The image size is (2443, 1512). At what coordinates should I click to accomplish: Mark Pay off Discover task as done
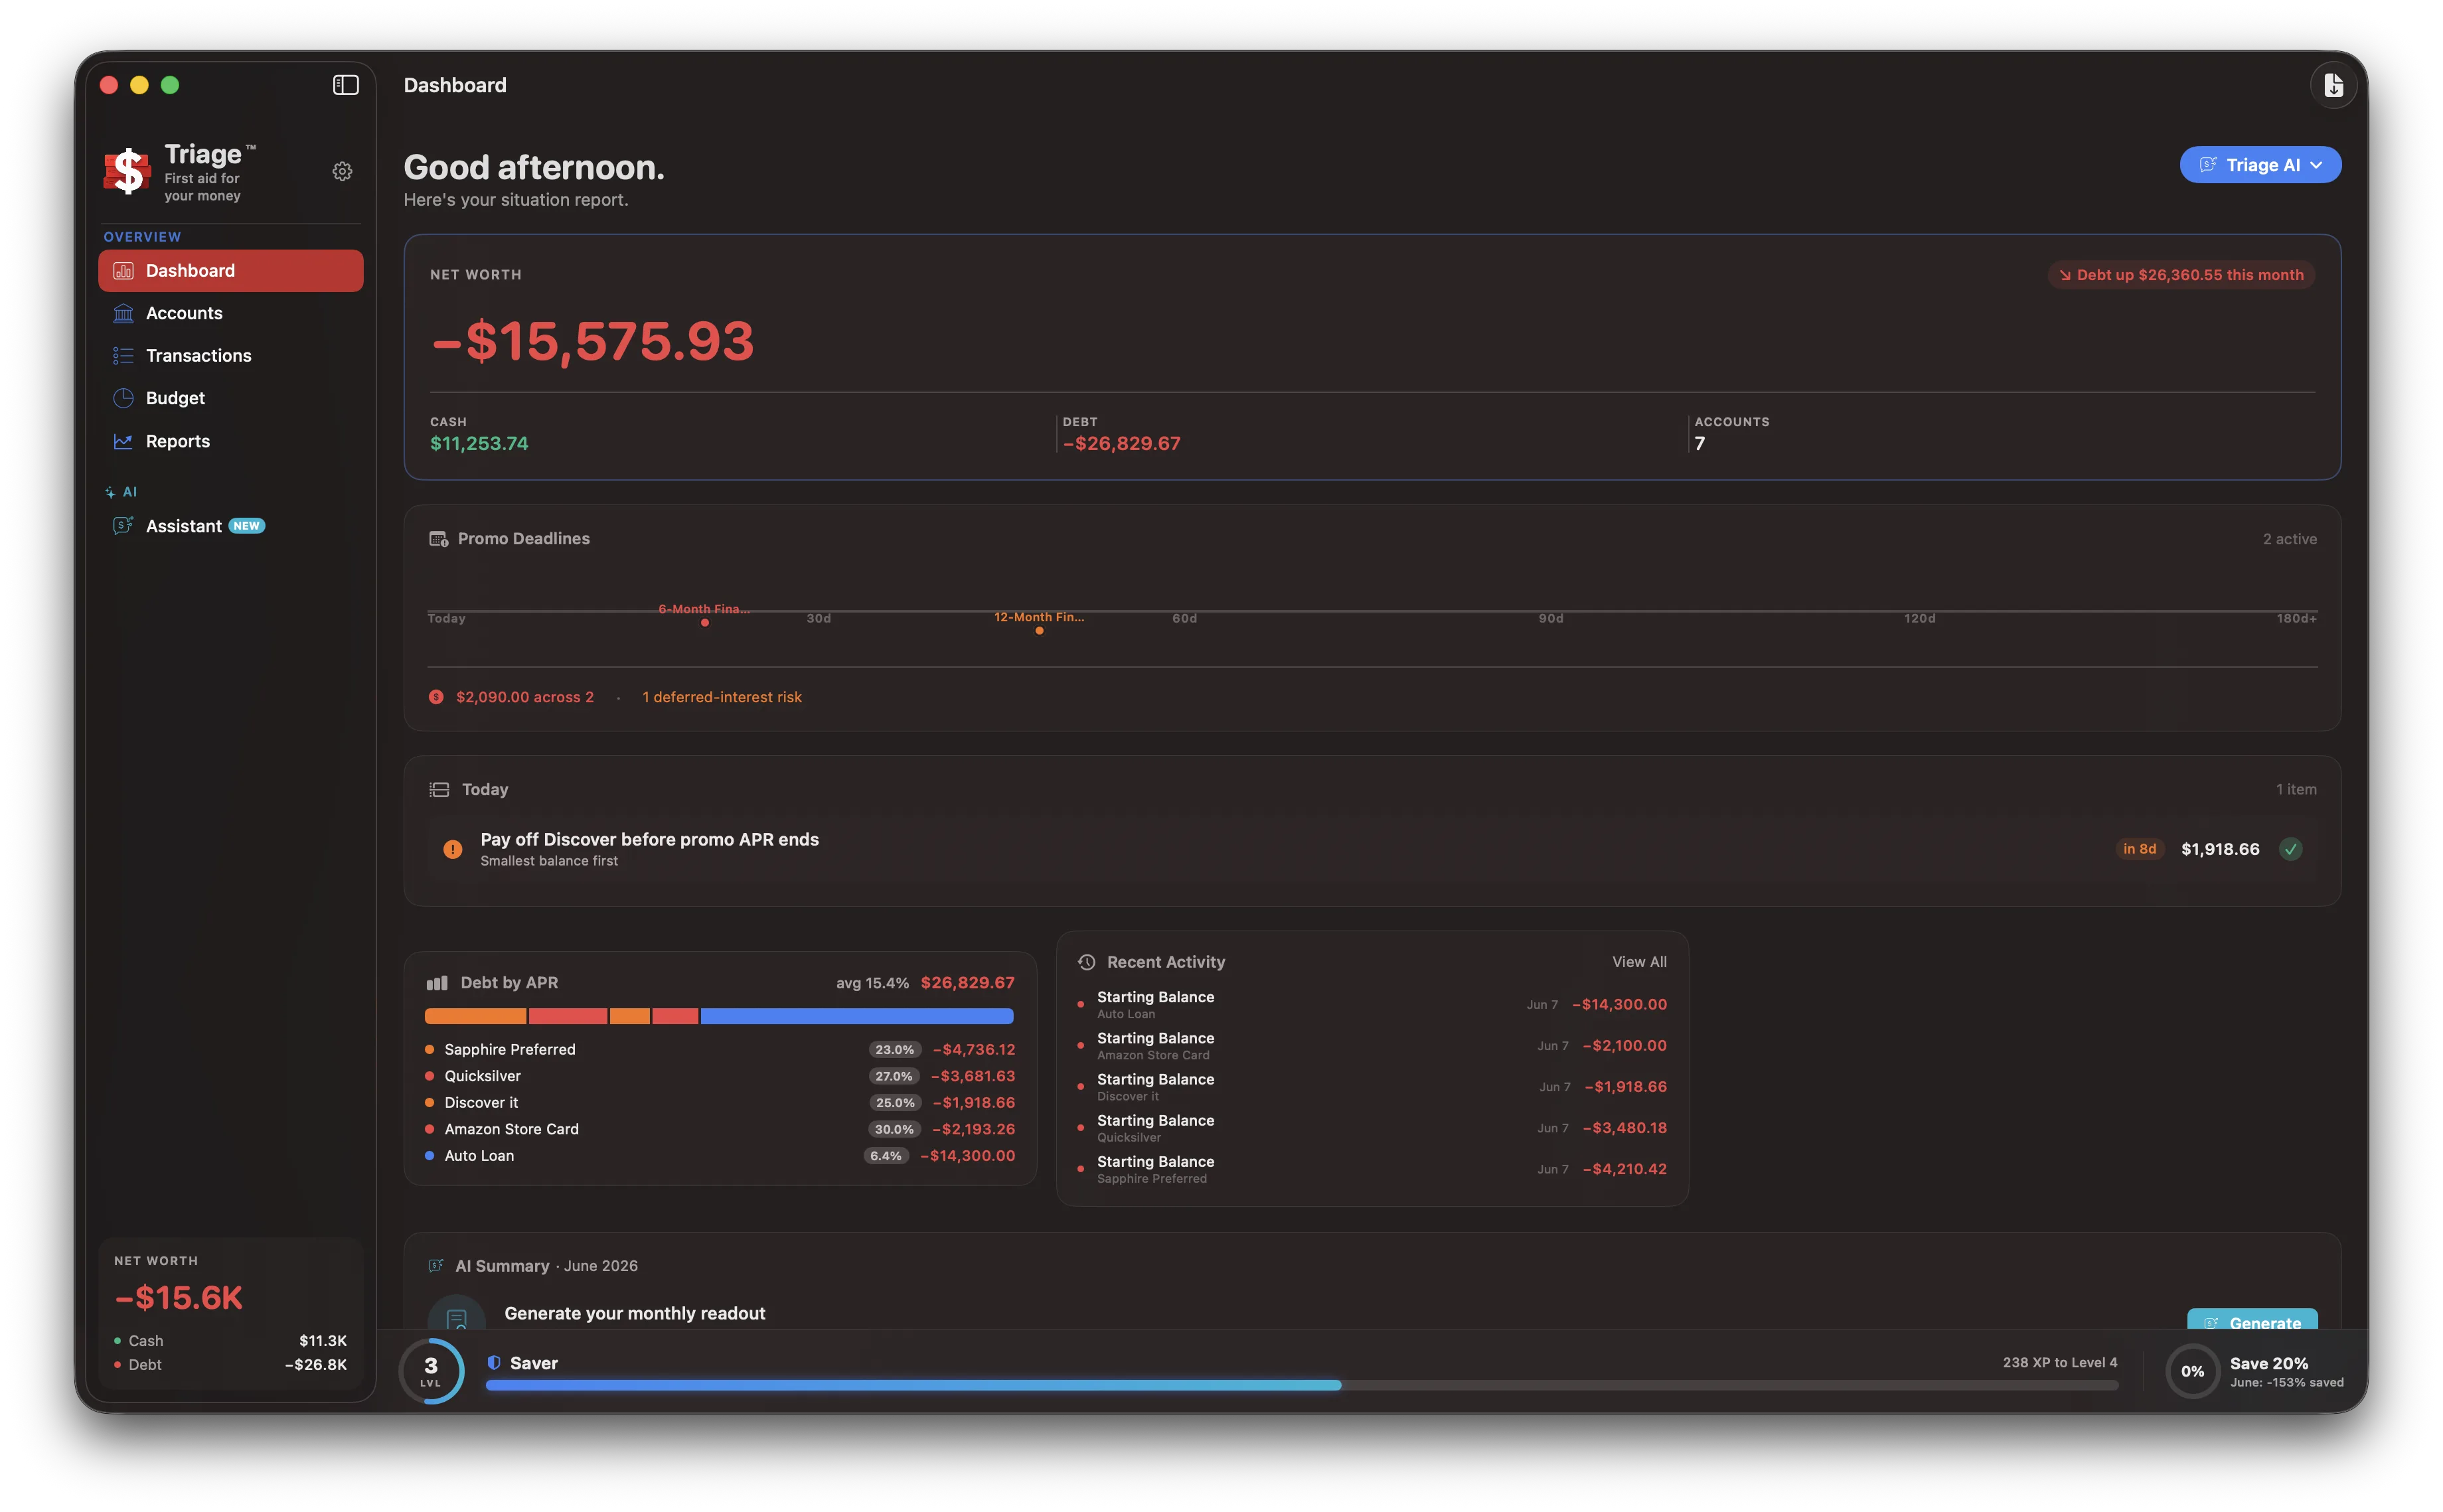click(2290, 849)
